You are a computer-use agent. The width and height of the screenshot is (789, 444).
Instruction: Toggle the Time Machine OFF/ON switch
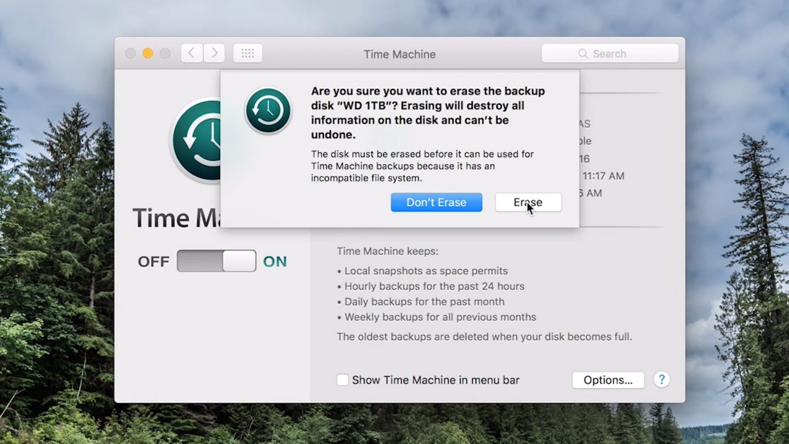[x=216, y=261]
